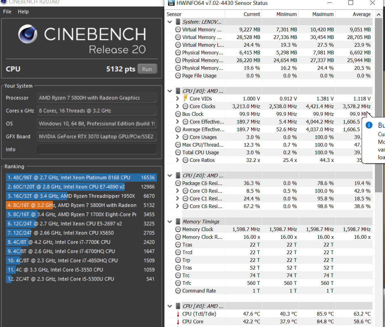Screen dimensions: 385x327
Task: Click the Tras timing icon
Action: tap(178, 268)
